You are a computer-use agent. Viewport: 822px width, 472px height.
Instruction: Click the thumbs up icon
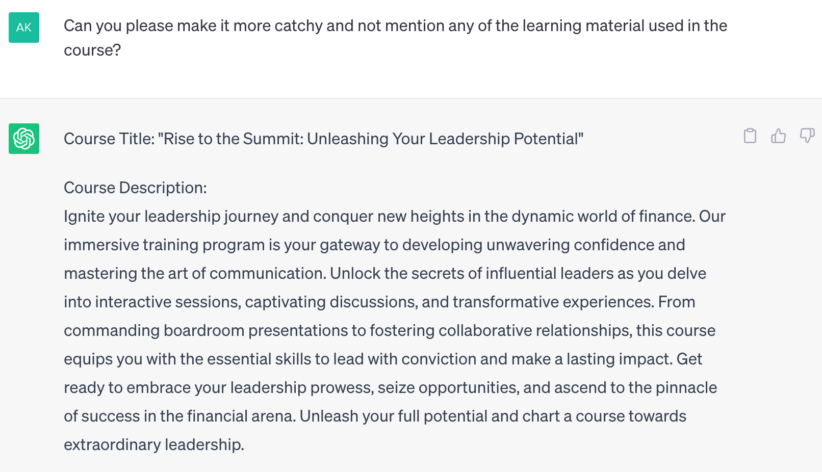[778, 136]
